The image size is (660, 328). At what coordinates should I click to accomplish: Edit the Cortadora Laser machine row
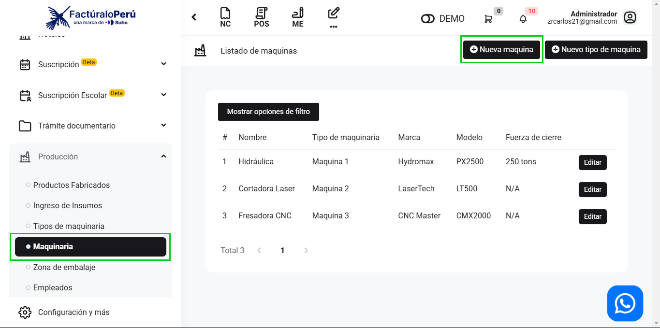click(x=592, y=189)
